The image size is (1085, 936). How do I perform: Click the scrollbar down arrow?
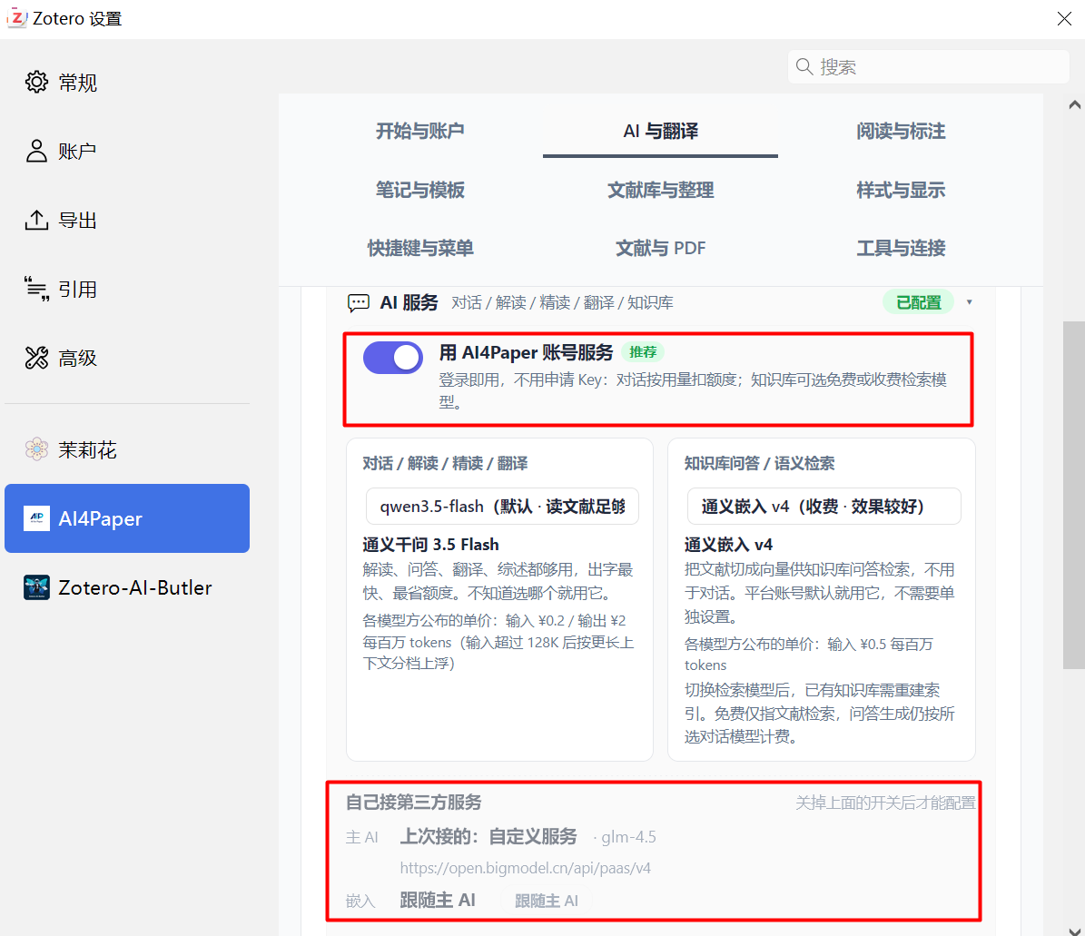(x=1074, y=931)
